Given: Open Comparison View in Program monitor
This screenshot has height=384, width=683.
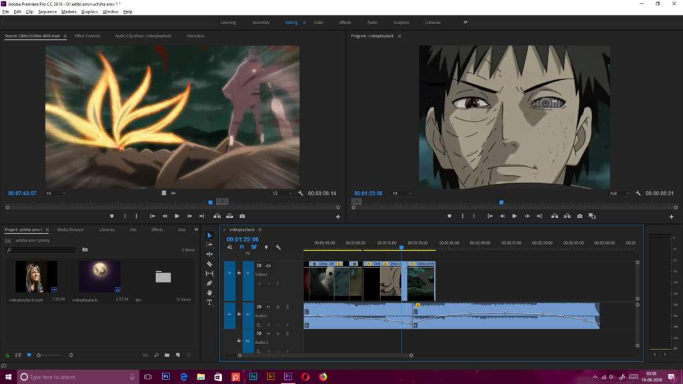Looking at the screenshot, I should pos(592,216).
